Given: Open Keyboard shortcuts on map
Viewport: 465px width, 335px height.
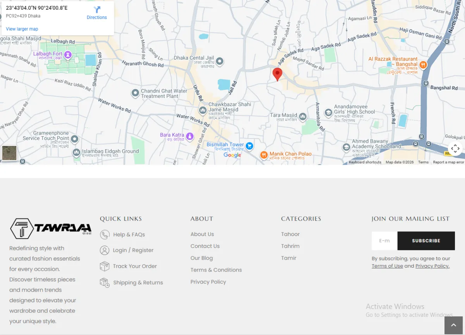Looking at the screenshot, I should 365,162.
